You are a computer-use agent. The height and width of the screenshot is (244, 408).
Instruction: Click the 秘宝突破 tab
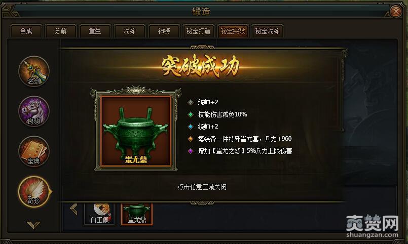pyautogui.click(x=233, y=31)
